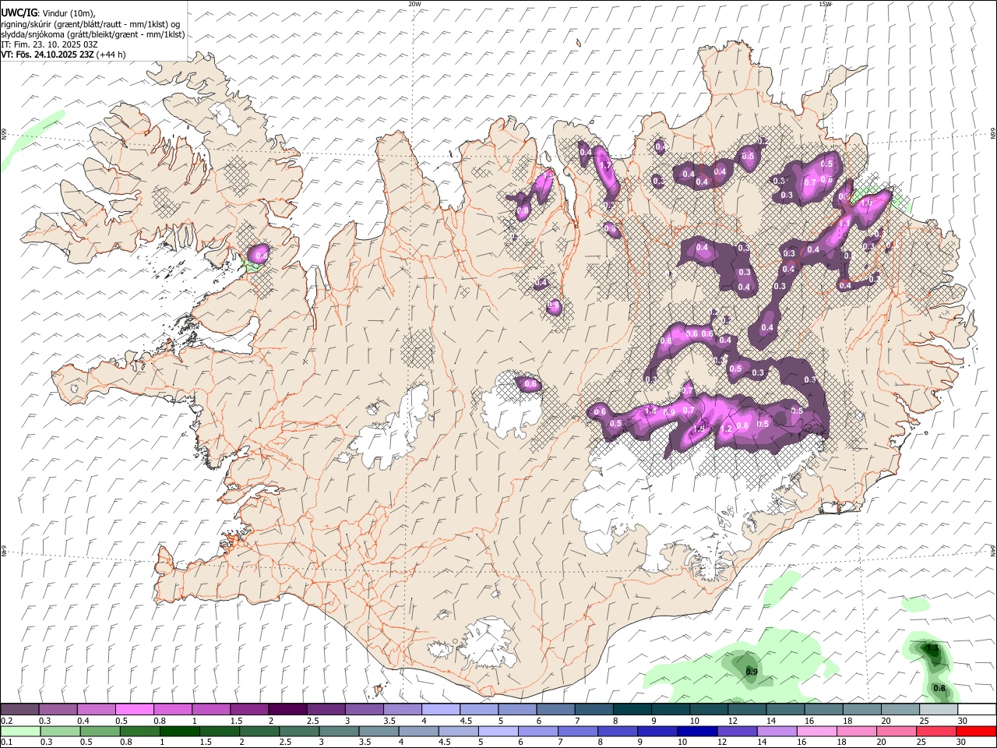Click the pale green 0.1 swatch in lower scale
This screenshot has height=748, width=997.
[x=20, y=731]
